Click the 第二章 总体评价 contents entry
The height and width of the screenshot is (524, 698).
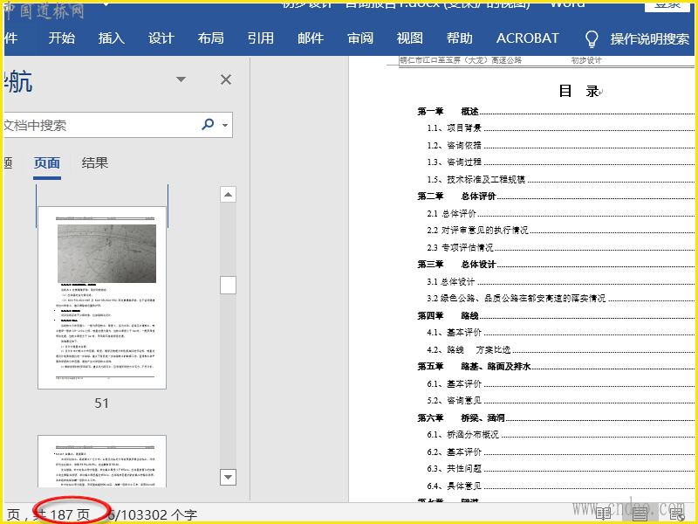555,196
